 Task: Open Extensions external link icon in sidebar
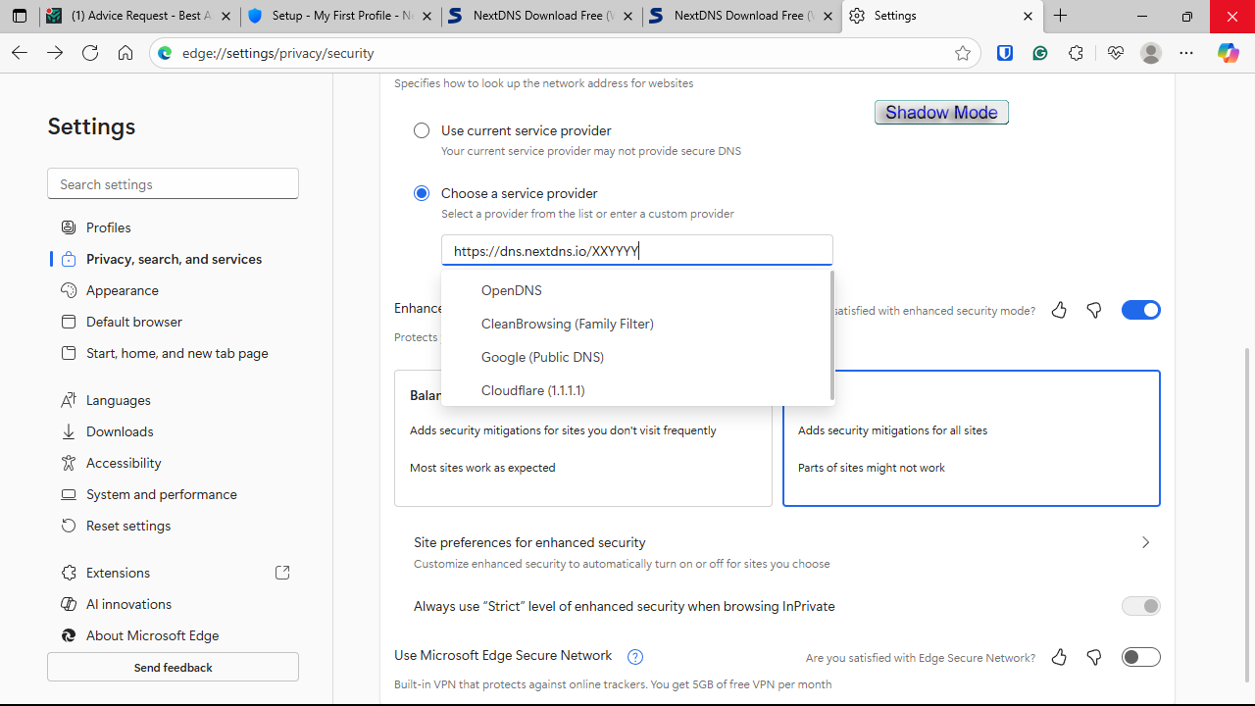point(282,573)
